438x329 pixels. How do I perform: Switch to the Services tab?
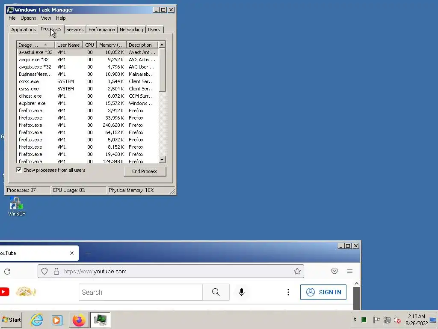tap(75, 30)
